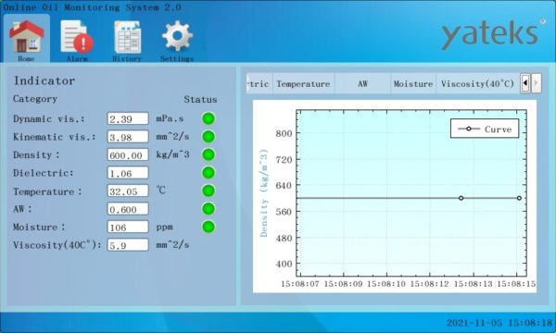Switch to the AW chart tab
The image size is (556, 333).
[362, 83]
